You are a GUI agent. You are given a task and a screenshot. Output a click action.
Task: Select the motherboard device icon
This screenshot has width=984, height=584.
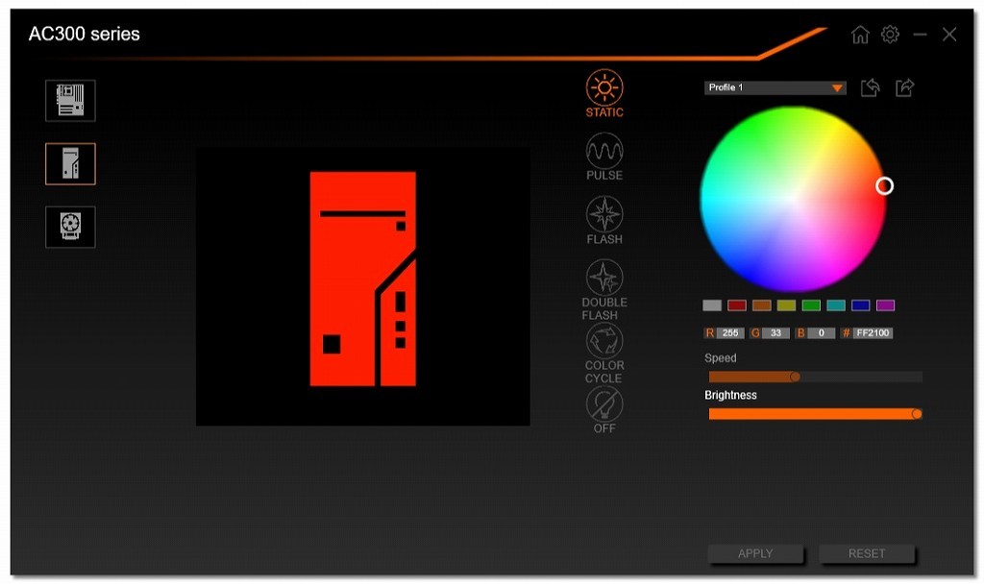(x=70, y=100)
